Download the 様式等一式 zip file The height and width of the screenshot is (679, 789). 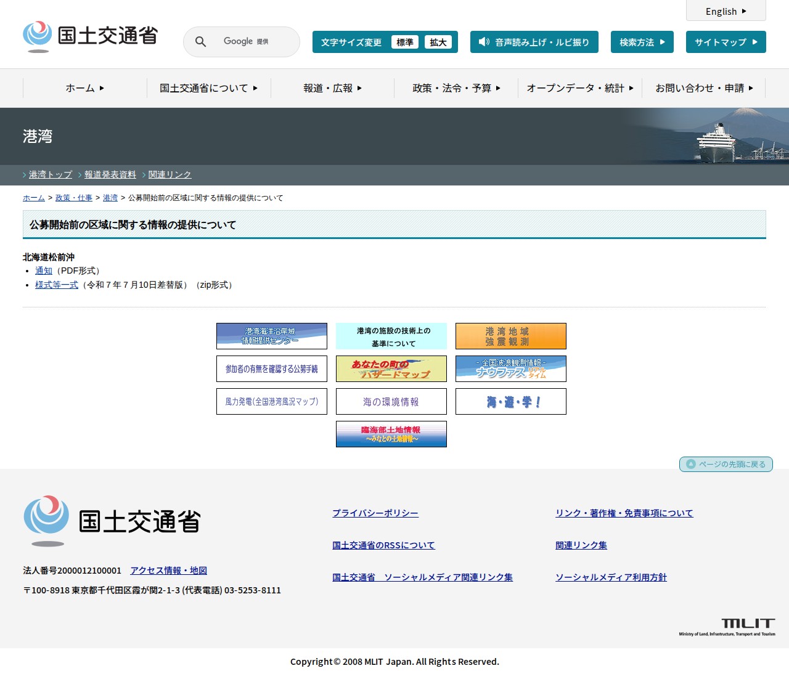[57, 285]
